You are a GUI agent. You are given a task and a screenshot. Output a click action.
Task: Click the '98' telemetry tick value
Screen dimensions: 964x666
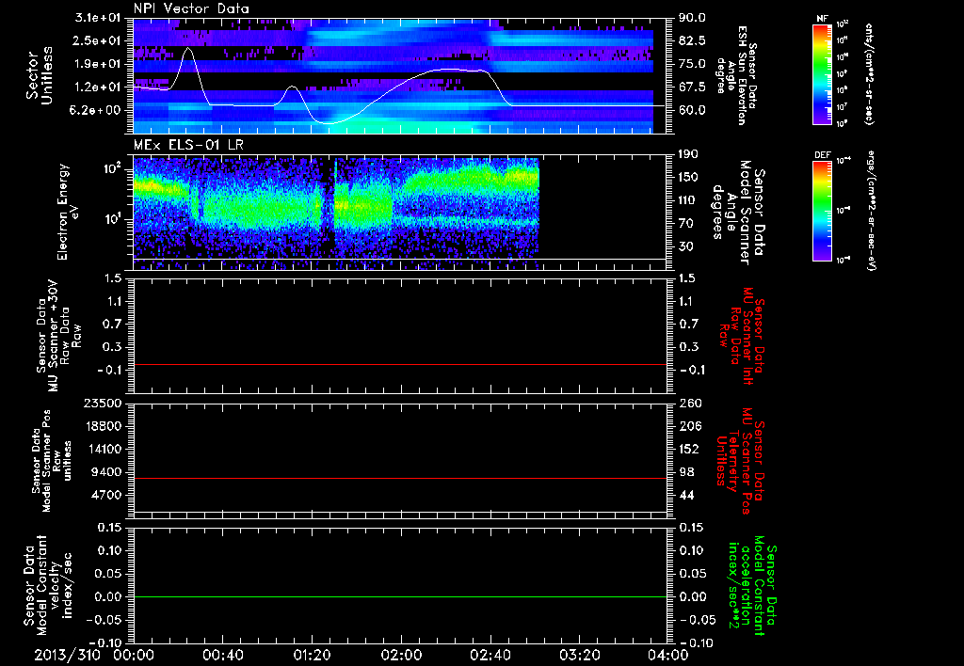click(x=686, y=472)
